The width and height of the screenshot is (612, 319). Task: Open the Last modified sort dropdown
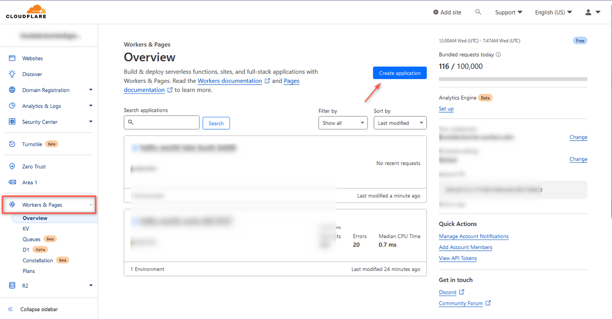pos(399,123)
